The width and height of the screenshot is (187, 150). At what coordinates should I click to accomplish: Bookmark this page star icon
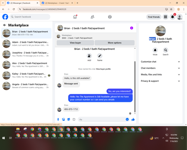point(171,9)
